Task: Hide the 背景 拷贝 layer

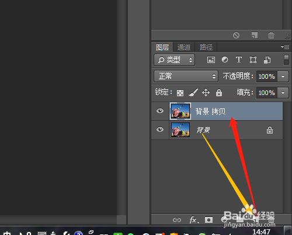Action: click(160, 111)
